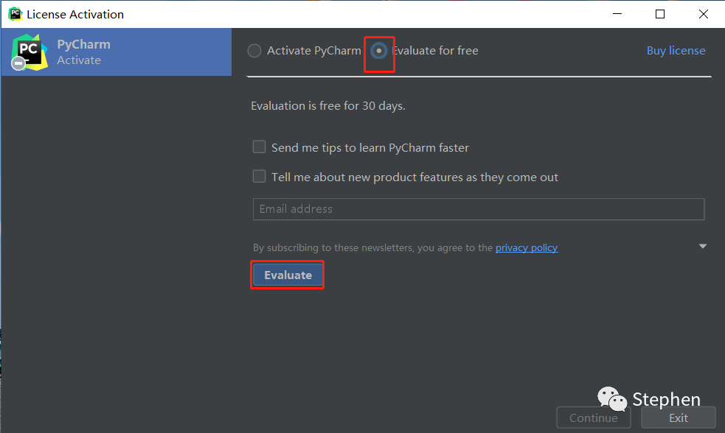Open the Buy license link
This screenshot has width=725, height=433.
click(x=676, y=51)
